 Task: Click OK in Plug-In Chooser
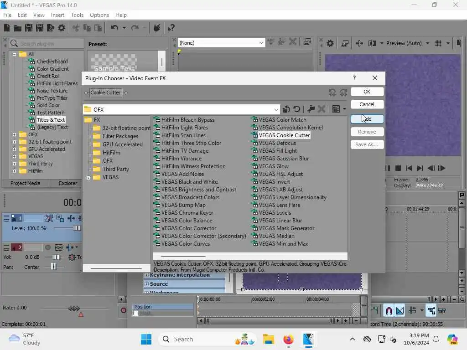(x=367, y=92)
